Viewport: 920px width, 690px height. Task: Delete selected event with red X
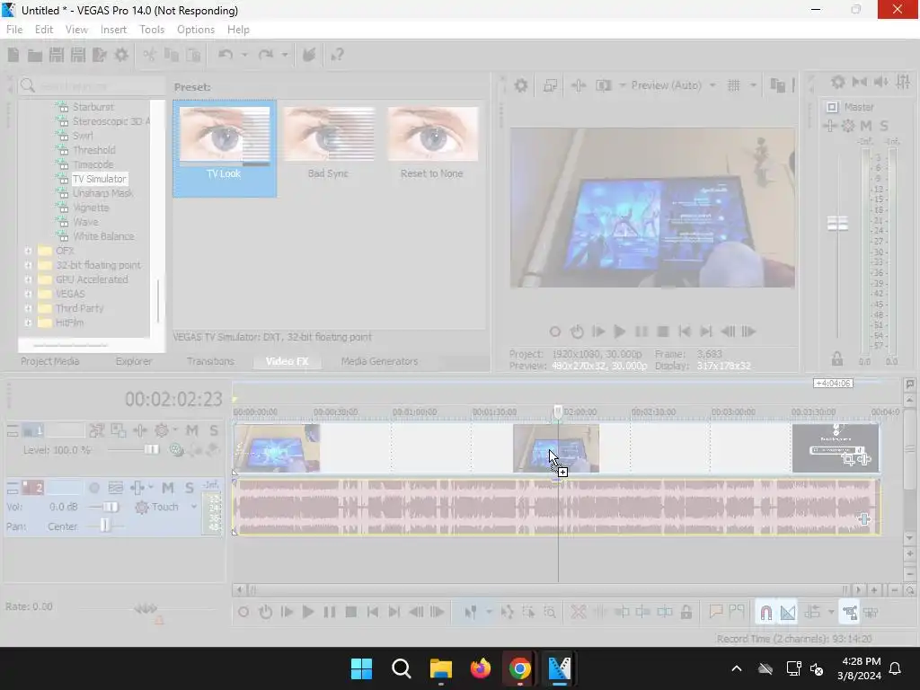pyautogui.click(x=578, y=612)
